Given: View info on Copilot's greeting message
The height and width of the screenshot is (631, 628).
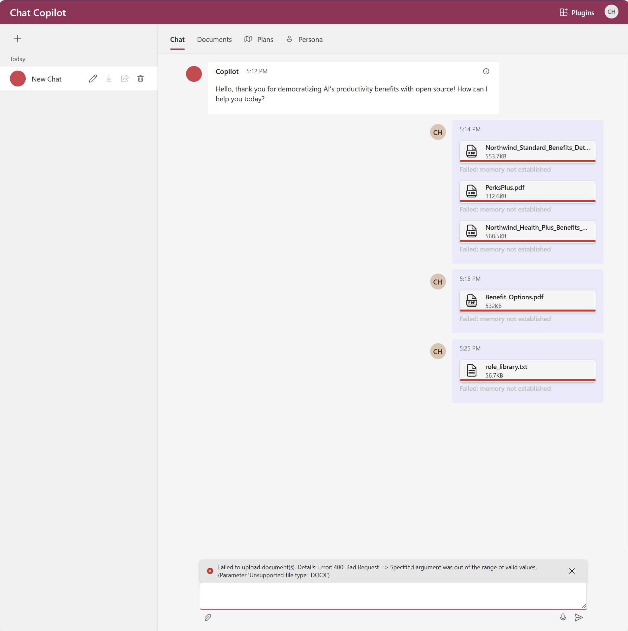Looking at the screenshot, I should pos(486,71).
